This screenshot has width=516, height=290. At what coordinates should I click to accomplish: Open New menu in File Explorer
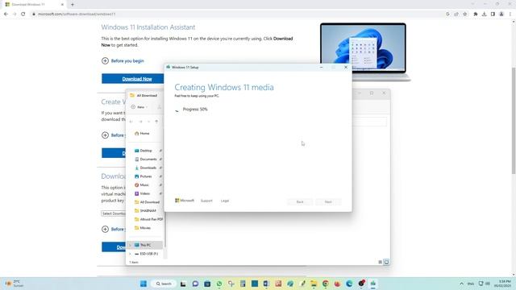139,107
